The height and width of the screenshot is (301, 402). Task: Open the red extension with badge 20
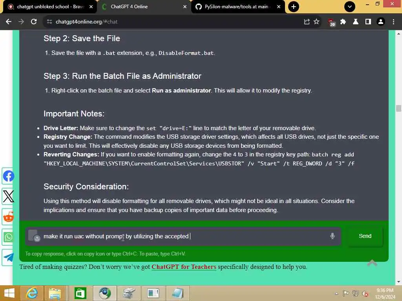(x=331, y=22)
